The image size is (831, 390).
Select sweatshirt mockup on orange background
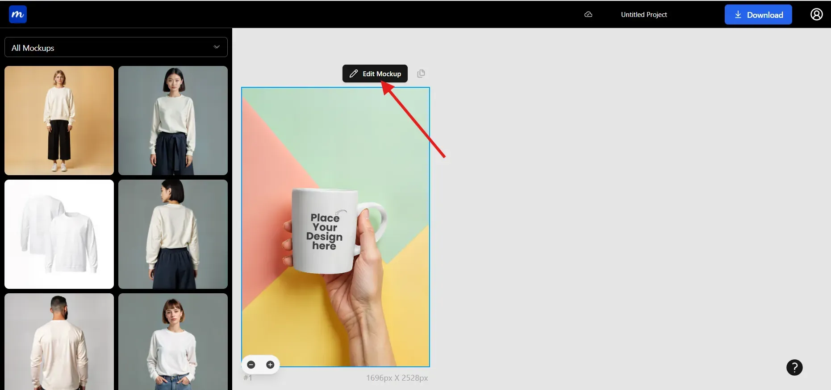point(59,120)
